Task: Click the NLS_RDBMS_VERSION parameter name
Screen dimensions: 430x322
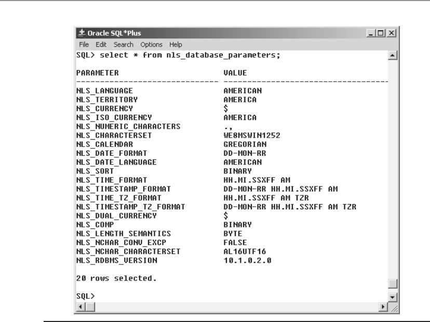Action: 116,261
